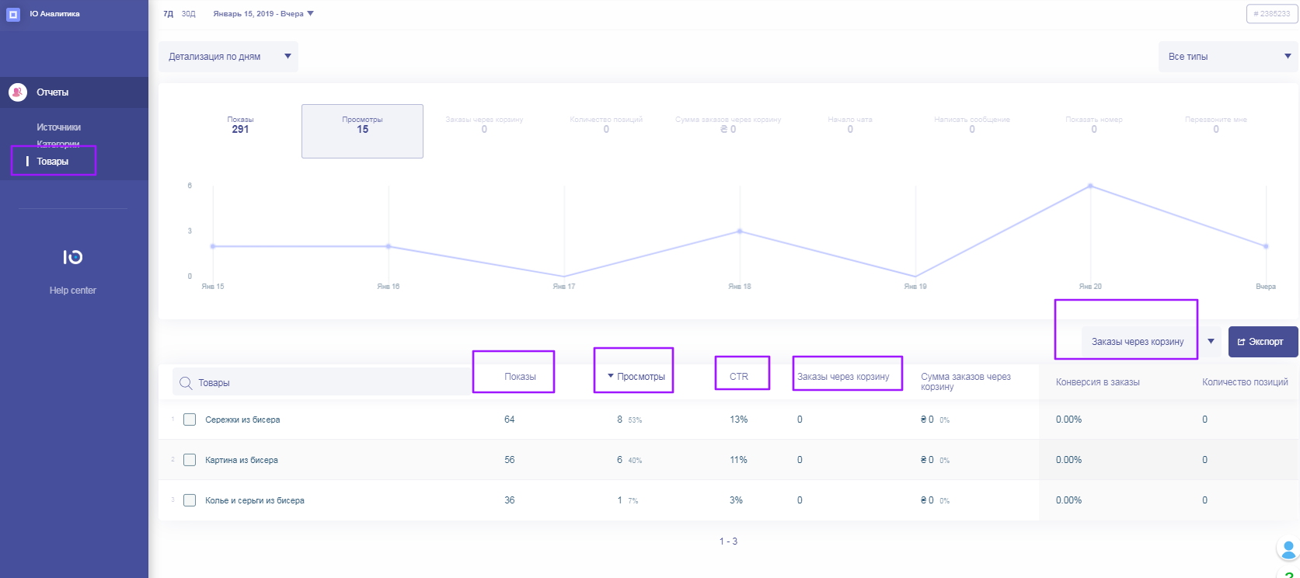Image resolution: width=1300 pixels, height=578 pixels.
Task: Open the Январь 15, 2019 - Вчера date picker
Action: pos(263,14)
